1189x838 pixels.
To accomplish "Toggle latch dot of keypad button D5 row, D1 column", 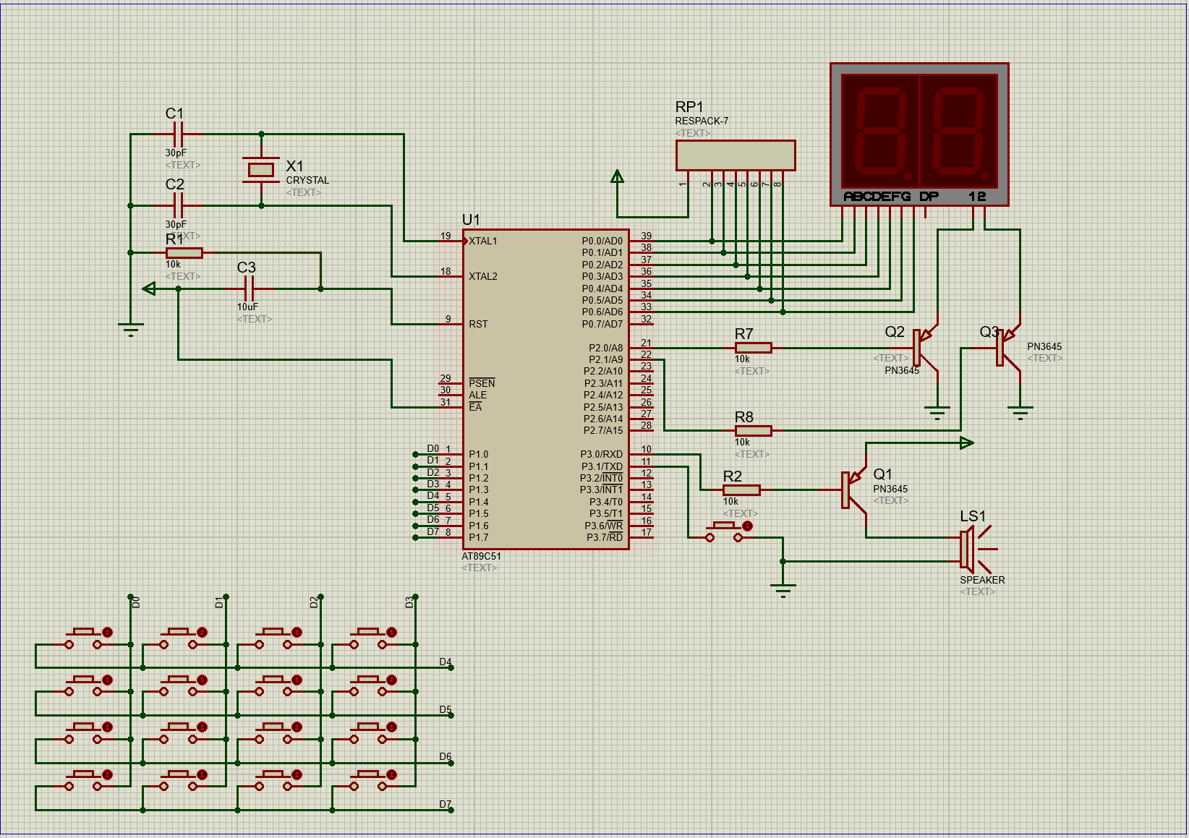I will click(203, 680).
